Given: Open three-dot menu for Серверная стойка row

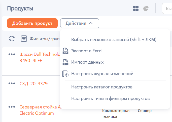Looking at the screenshot, I should pyautogui.click(x=12, y=107).
